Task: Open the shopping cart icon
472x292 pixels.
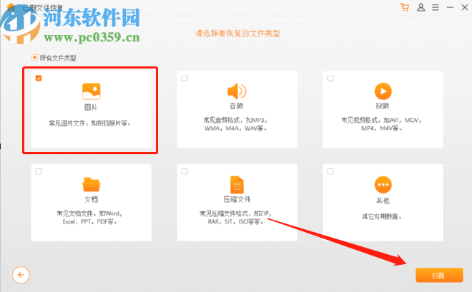Action: [405, 7]
